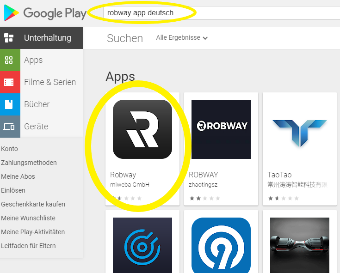
Task: Click the green Apps sidebar icon
Action: [10, 60]
